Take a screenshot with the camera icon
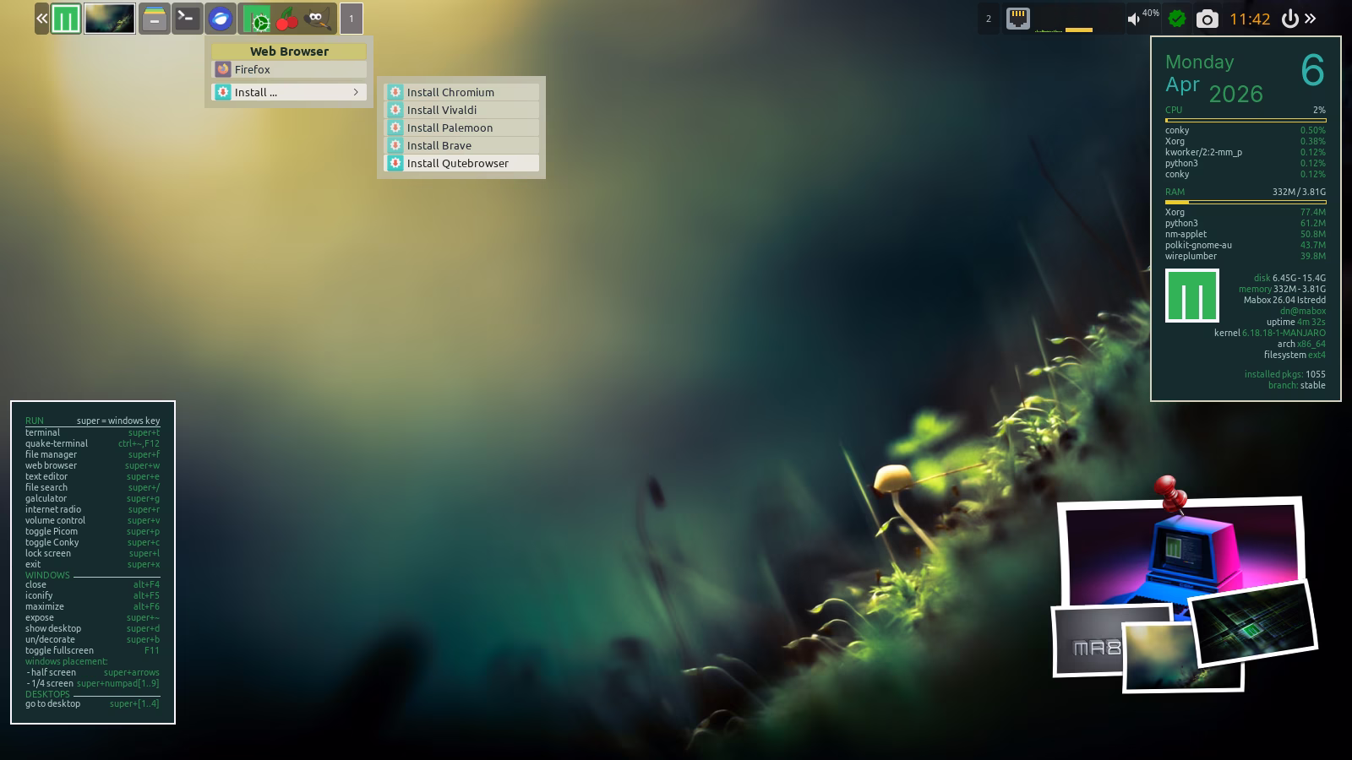This screenshot has height=760, width=1352. (x=1207, y=19)
